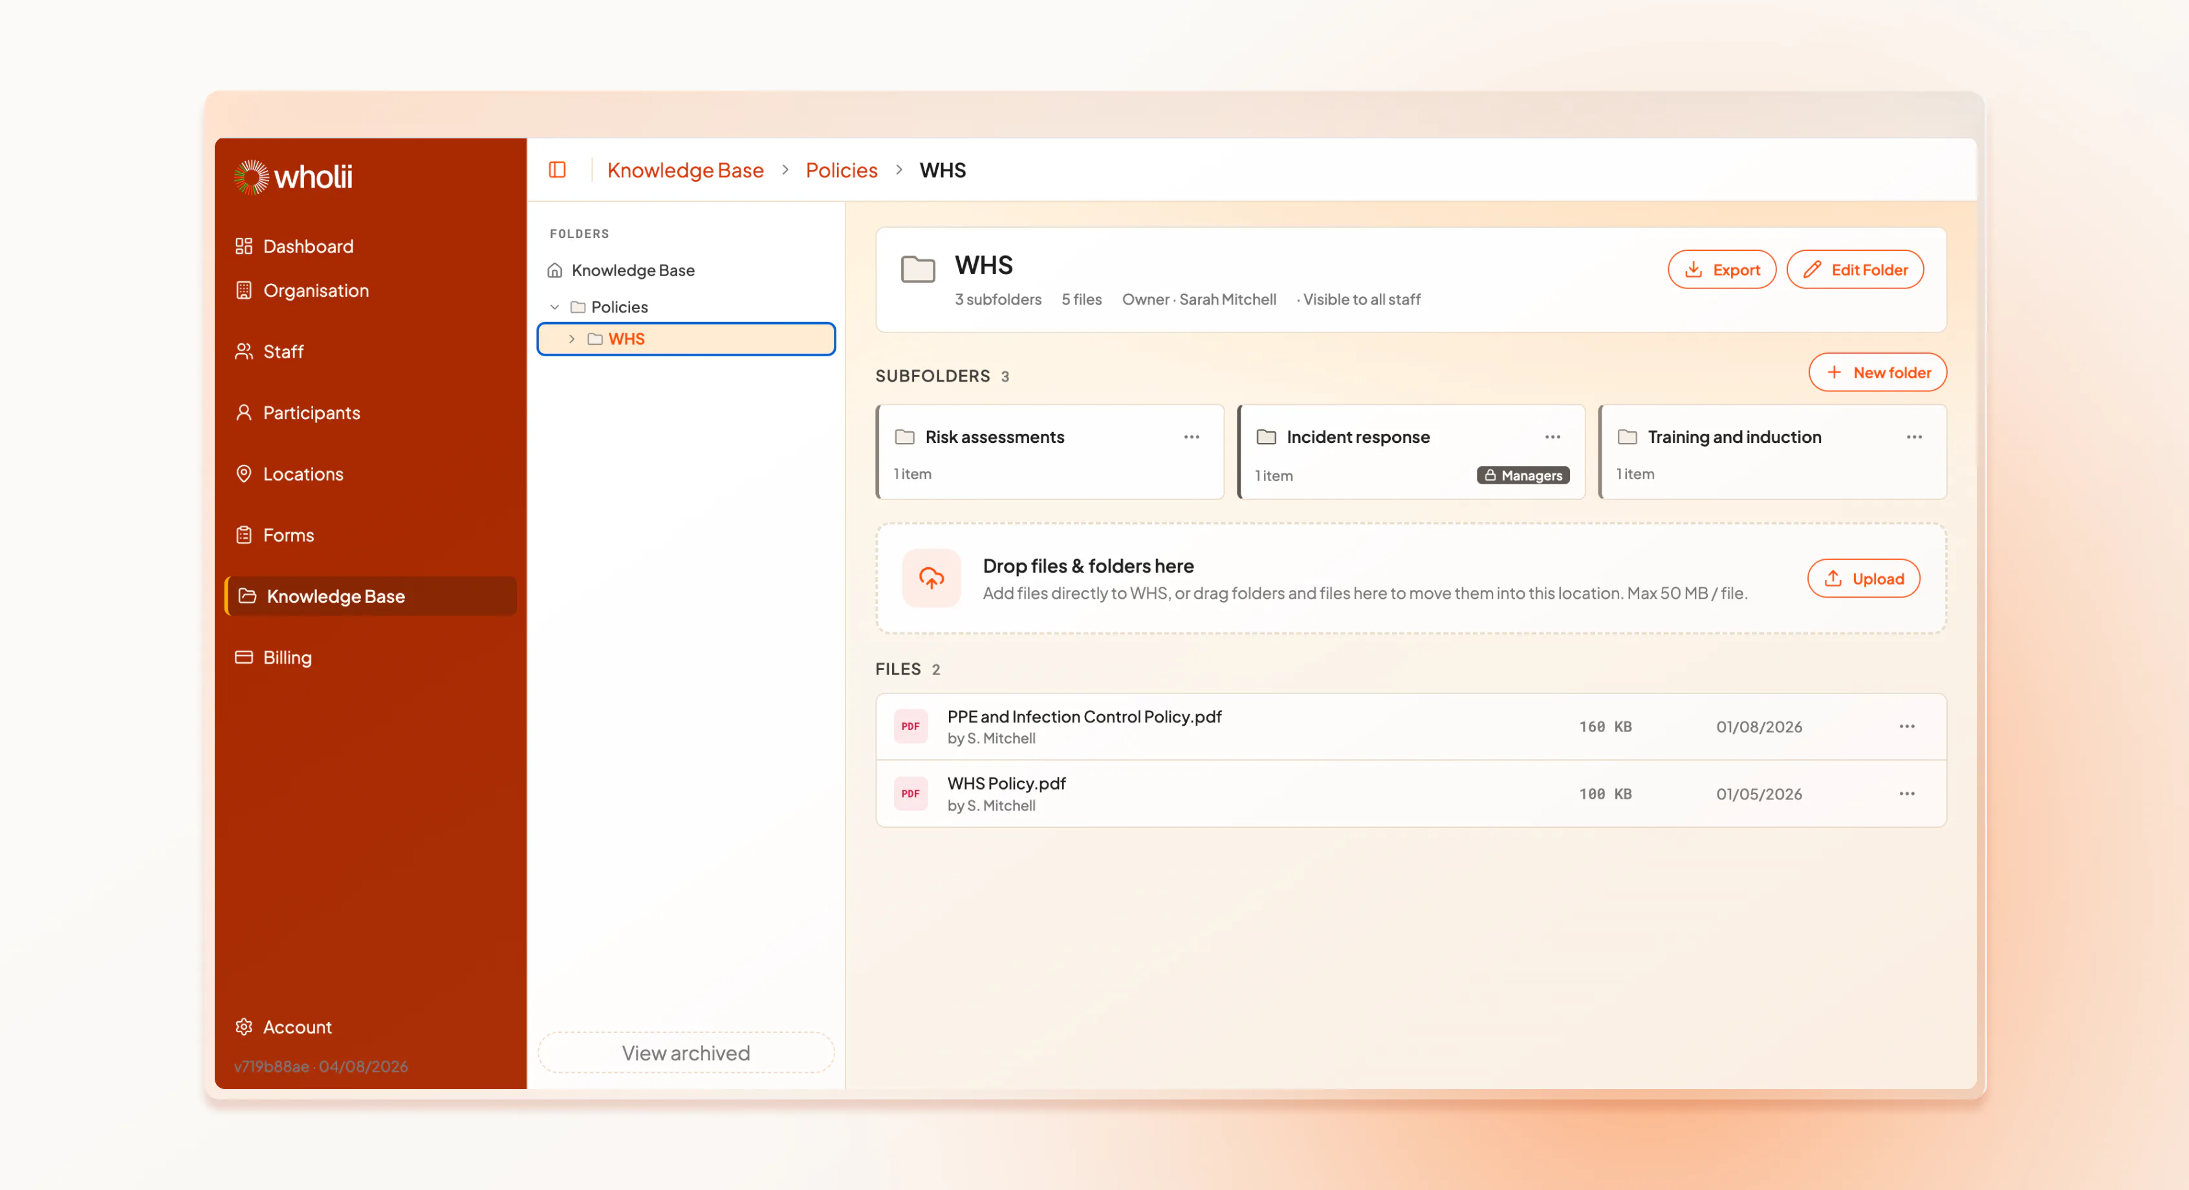The image size is (2189, 1190).
Task: Click the wholii logo
Action: coord(293,177)
